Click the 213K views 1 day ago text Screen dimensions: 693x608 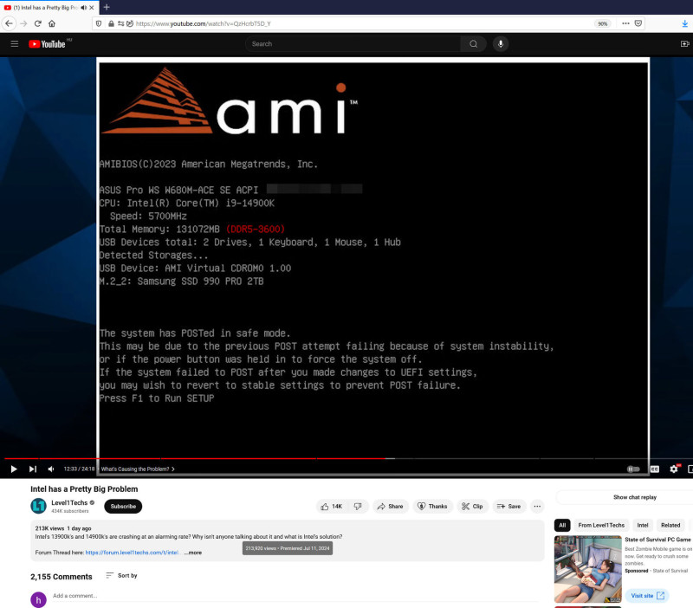[63, 528]
